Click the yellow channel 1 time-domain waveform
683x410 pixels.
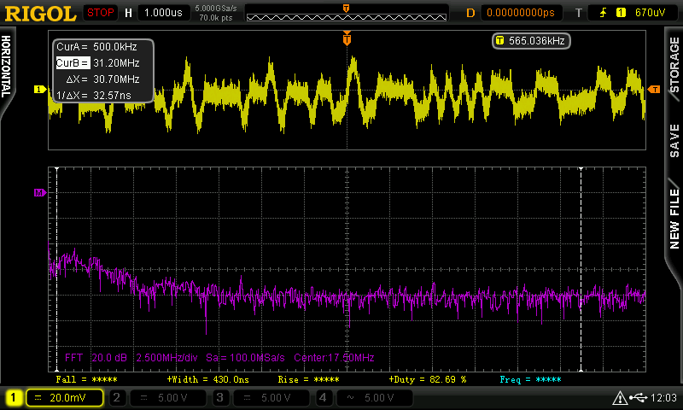click(347, 94)
